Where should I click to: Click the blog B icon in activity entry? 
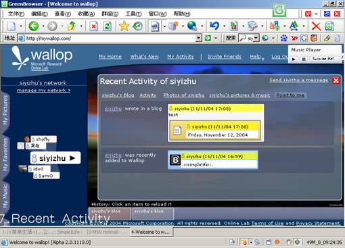(x=175, y=160)
